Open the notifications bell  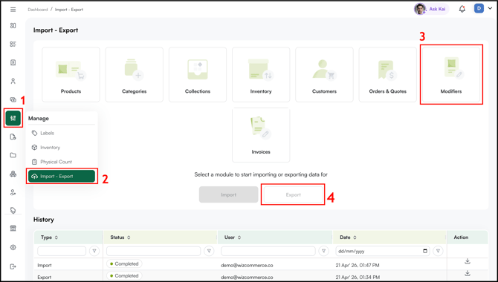(462, 9)
